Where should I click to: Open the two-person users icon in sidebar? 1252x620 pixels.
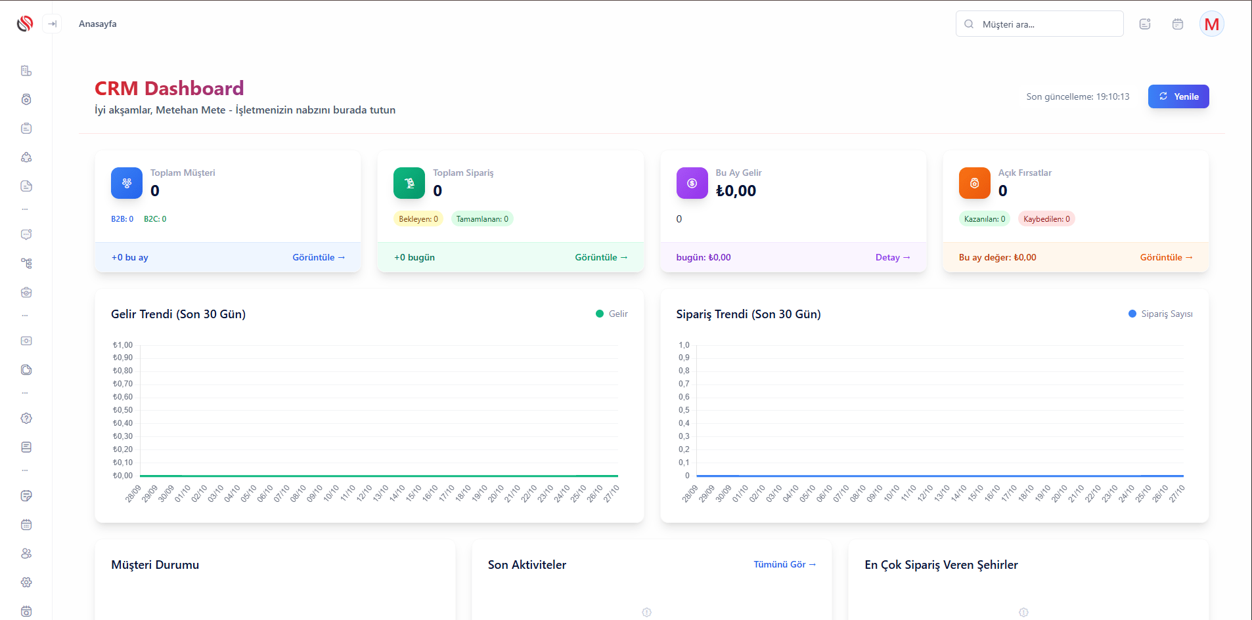[x=26, y=553]
